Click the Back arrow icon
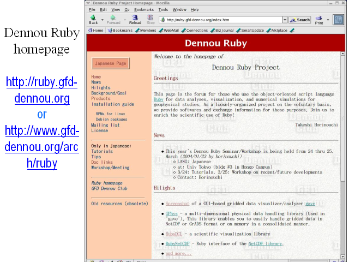This screenshot has width=349, height=262. point(93,17)
